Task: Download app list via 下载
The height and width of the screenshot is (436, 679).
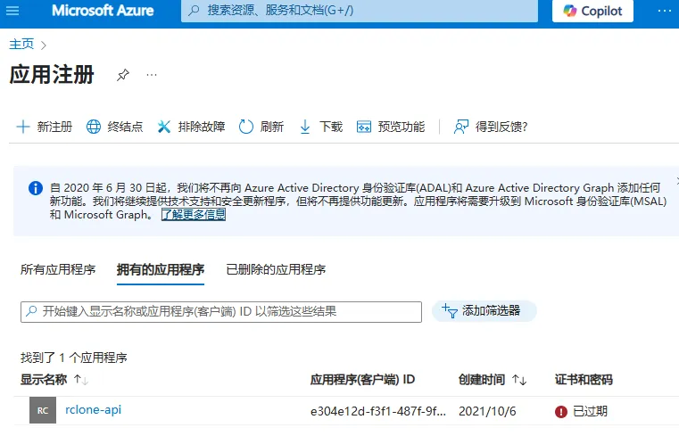Action: (x=321, y=127)
